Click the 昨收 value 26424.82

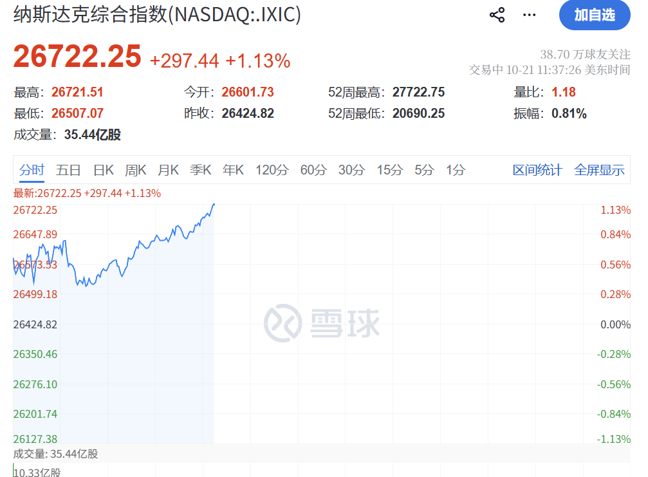[248, 113]
